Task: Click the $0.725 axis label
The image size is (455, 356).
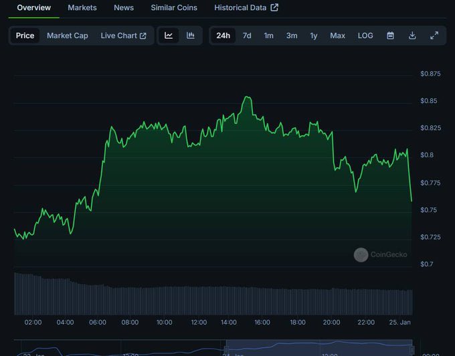Action: click(430, 237)
